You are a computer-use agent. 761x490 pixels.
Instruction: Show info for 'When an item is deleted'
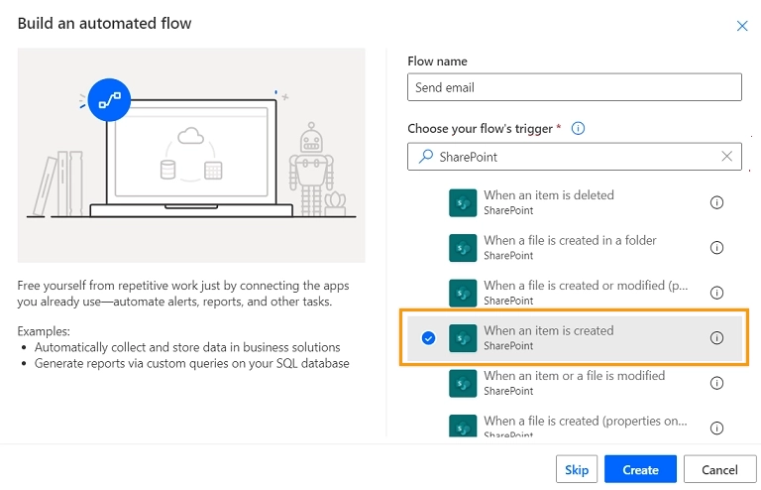(716, 202)
